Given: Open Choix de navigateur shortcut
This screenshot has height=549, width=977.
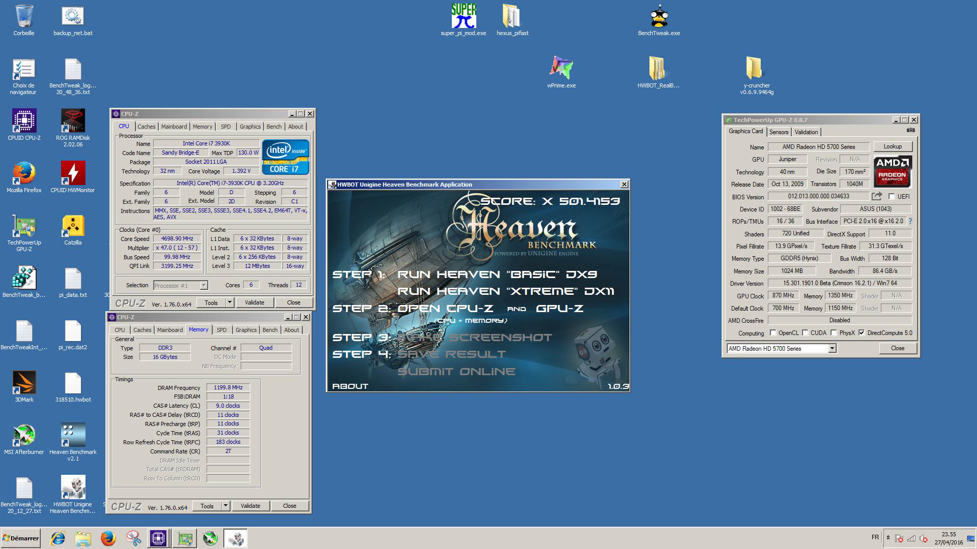Looking at the screenshot, I should click(x=24, y=75).
